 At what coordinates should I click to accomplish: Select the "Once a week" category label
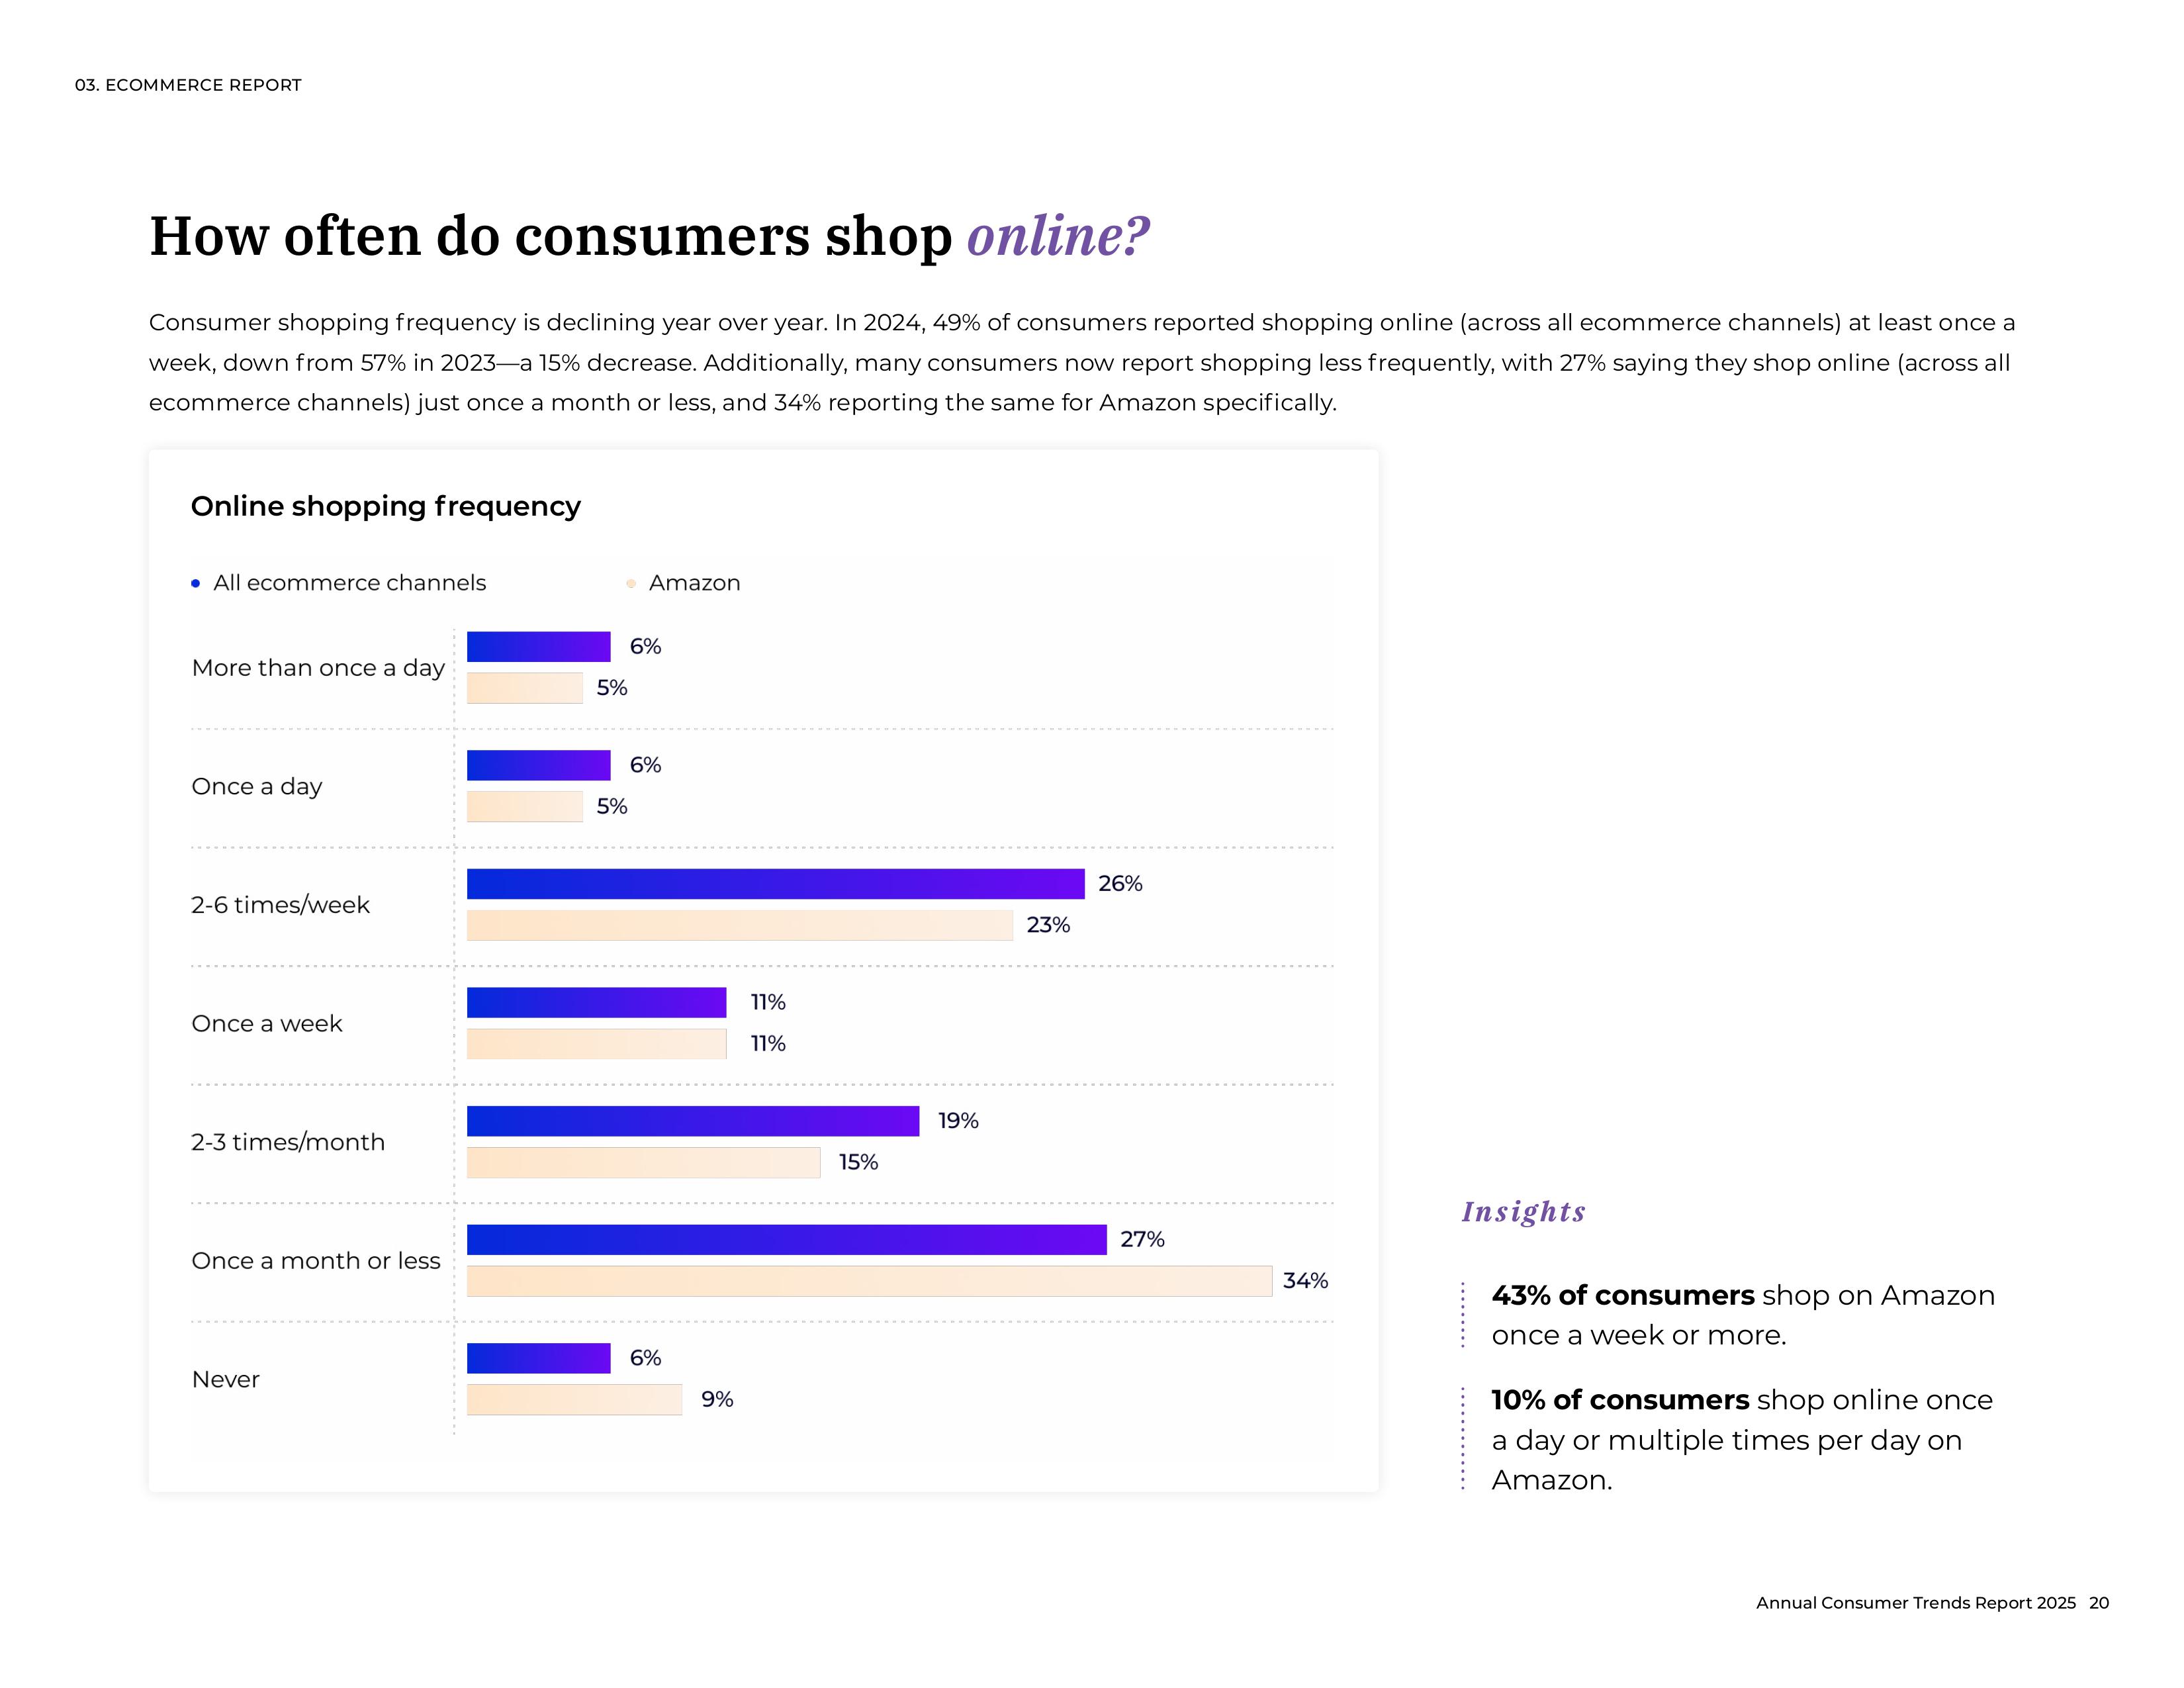pos(267,1024)
